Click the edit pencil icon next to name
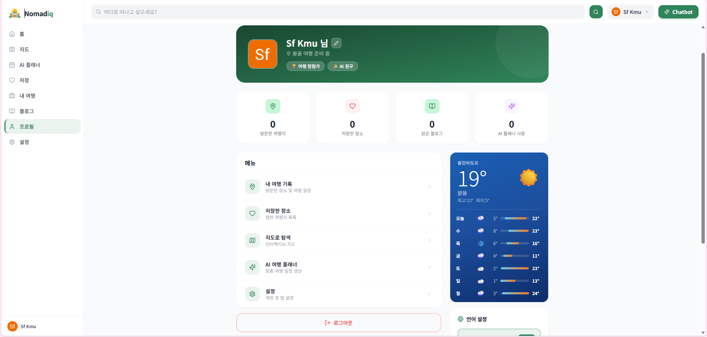The height and width of the screenshot is (337, 707). click(x=336, y=43)
